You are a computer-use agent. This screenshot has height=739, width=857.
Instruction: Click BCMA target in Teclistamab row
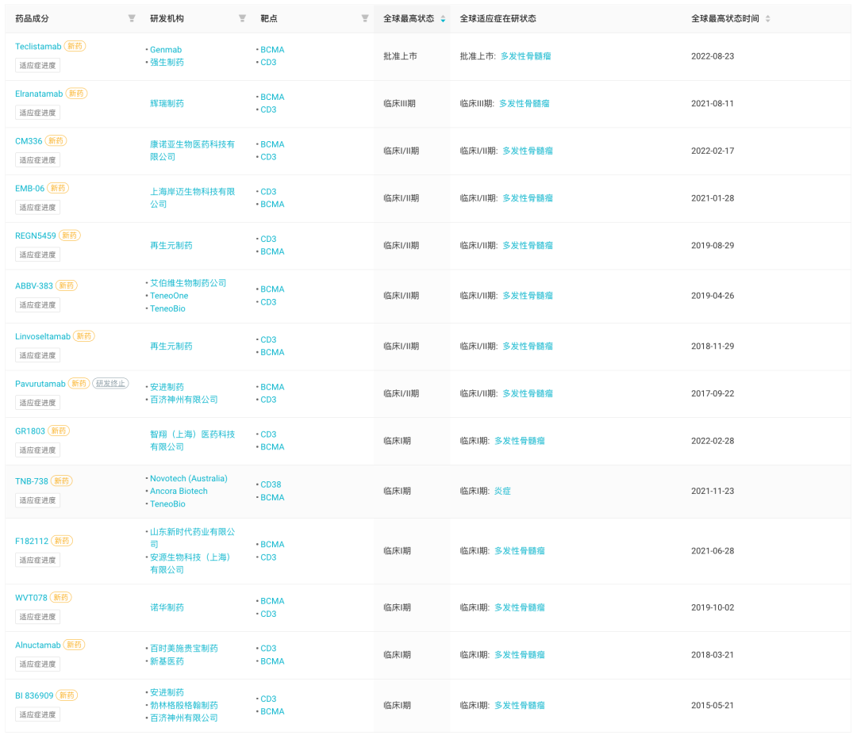point(272,50)
